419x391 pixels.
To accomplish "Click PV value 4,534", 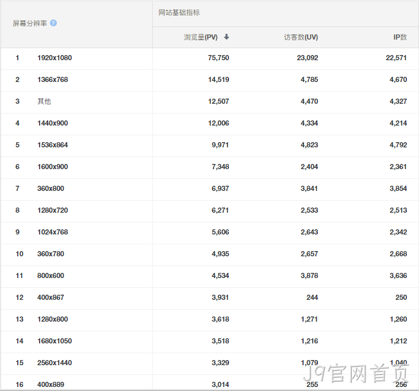I will pyautogui.click(x=220, y=276).
